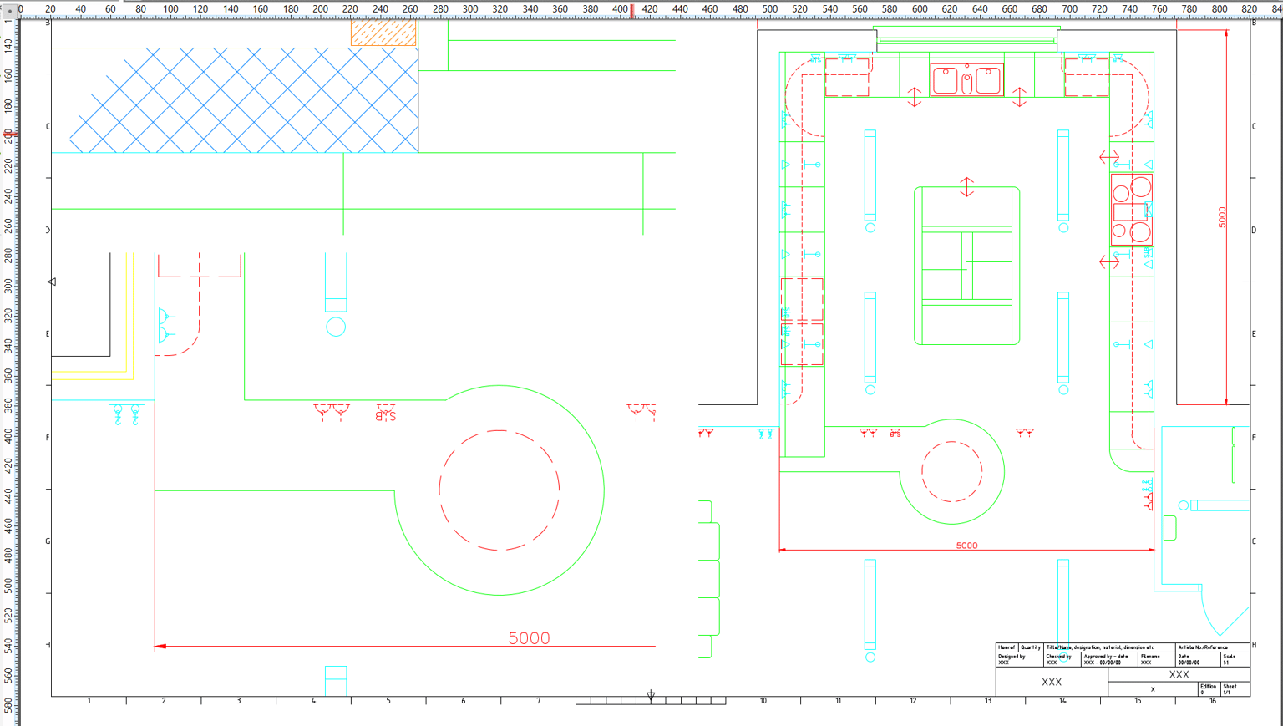Click the Scale 1:1 field
The image size is (1283, 726).
click(x=1235, y=659)
